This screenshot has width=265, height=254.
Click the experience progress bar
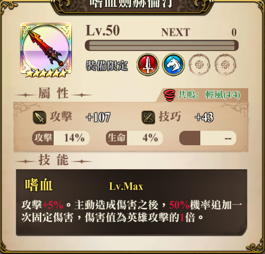click(x=162, y=46)
